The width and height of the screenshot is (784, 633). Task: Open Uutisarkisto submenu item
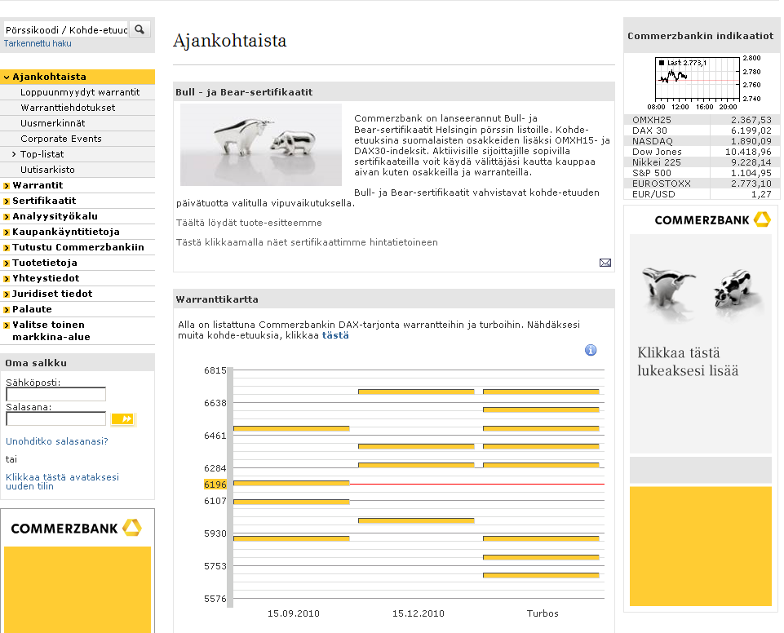click(x=47, y=170)
